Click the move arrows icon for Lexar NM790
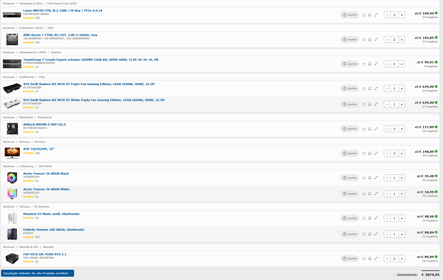The width and height of the screenshot is (443, 280). pyautogui.click(x=376, y=15)
